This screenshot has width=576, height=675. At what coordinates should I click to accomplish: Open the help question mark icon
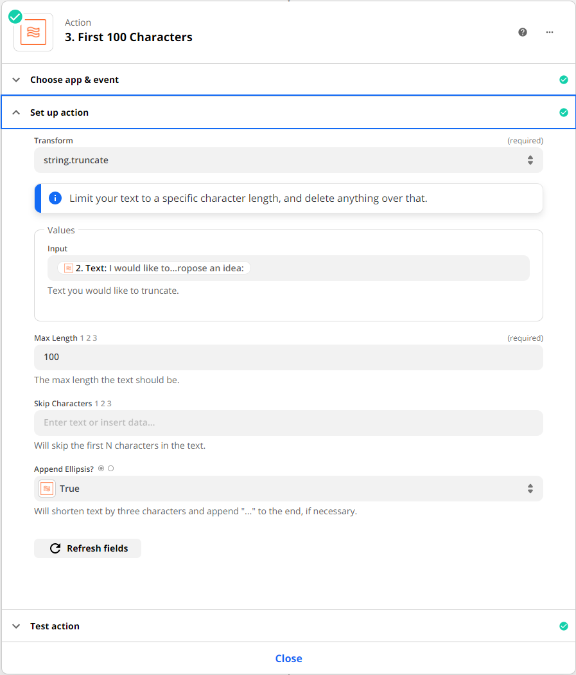pos(523,32)
